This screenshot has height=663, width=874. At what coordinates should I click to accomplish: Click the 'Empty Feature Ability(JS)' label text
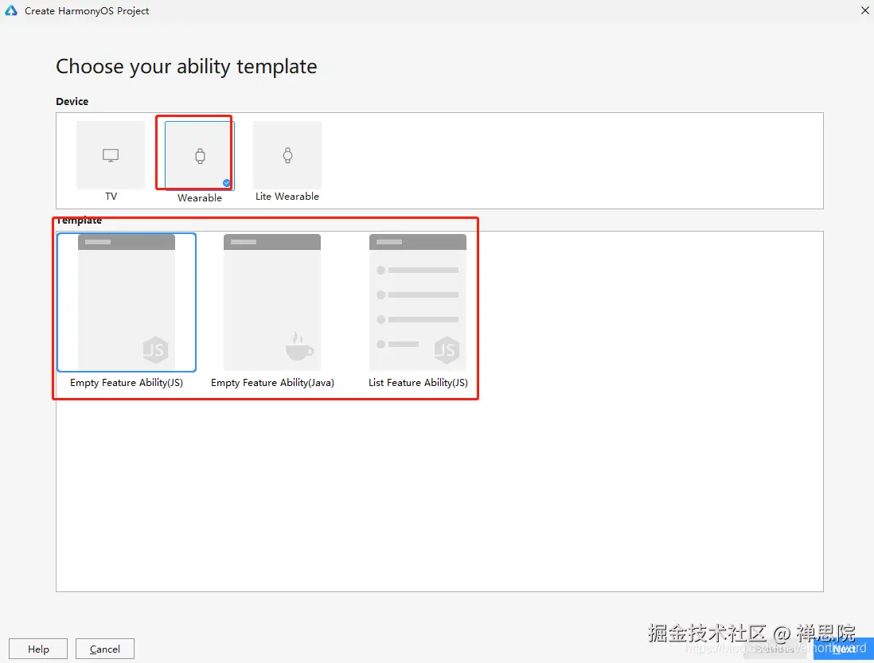coord(127,383)
